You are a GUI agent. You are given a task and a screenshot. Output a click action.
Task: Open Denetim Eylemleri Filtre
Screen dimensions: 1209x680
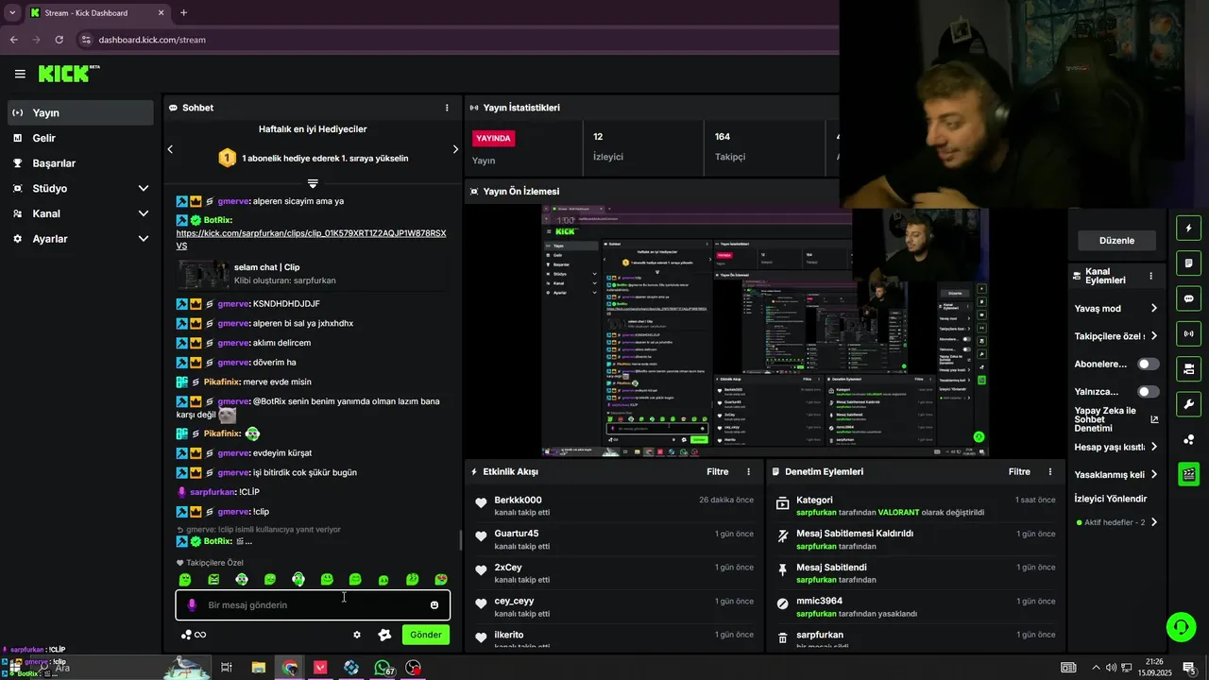click(x=1019, y=471)
